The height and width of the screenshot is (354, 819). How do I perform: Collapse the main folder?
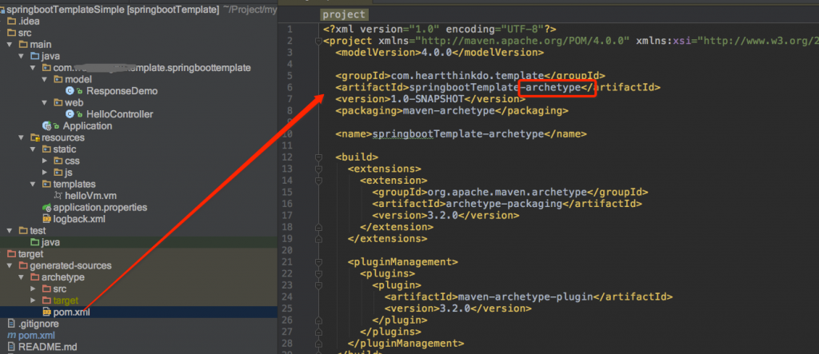[x=10, y=45]
